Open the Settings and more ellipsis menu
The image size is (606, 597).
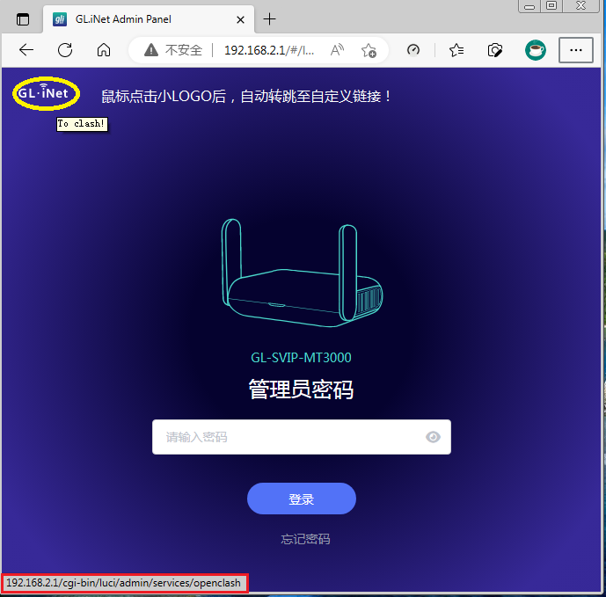(x=576, y=50)
